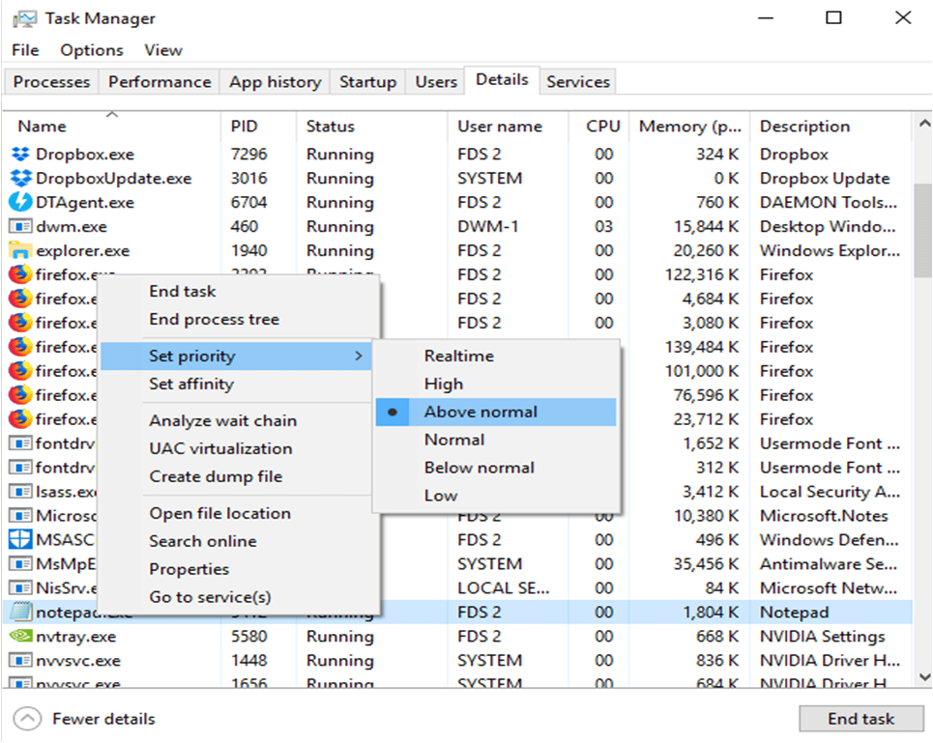Click the End task button at bottom
This screenshot has width=933, height=743.
[x=861, y=719]
